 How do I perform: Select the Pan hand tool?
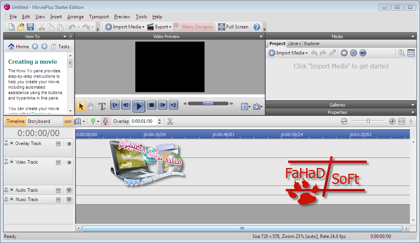tap(91, 106)
